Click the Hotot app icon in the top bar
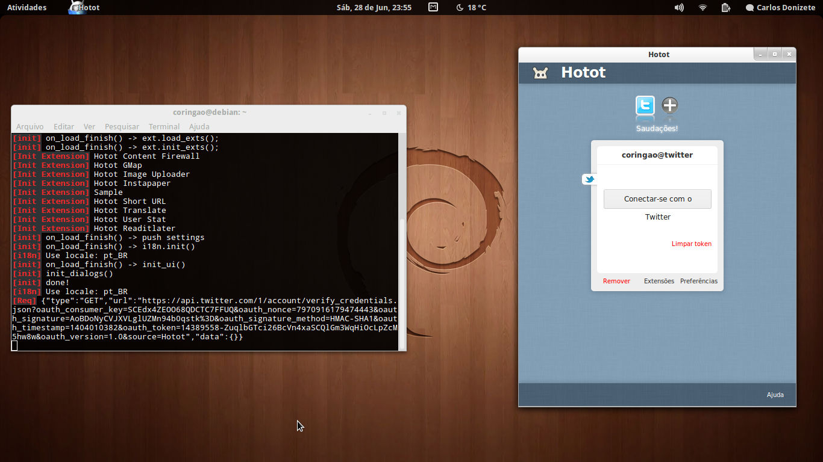 [75, 7]
